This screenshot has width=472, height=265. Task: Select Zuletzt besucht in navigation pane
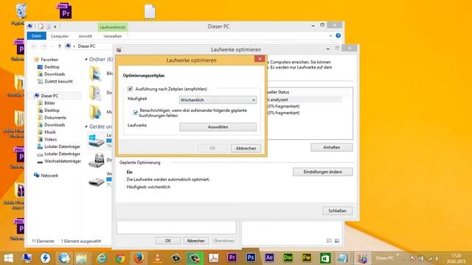(x=58, y=82)
